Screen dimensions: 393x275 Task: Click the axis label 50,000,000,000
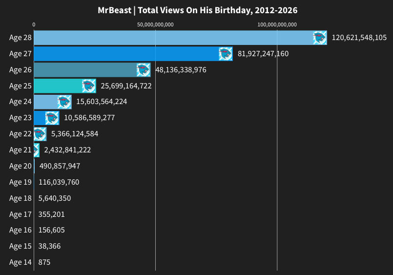[x=155, y=24]
